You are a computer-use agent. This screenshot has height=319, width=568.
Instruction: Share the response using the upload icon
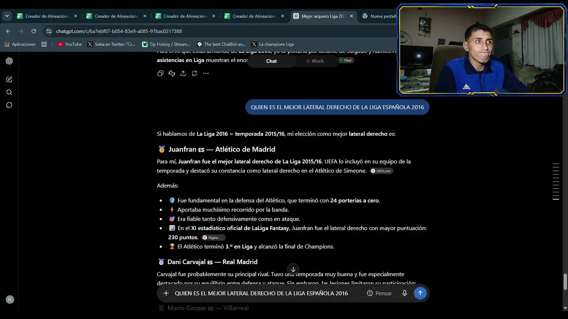(183, 74)
